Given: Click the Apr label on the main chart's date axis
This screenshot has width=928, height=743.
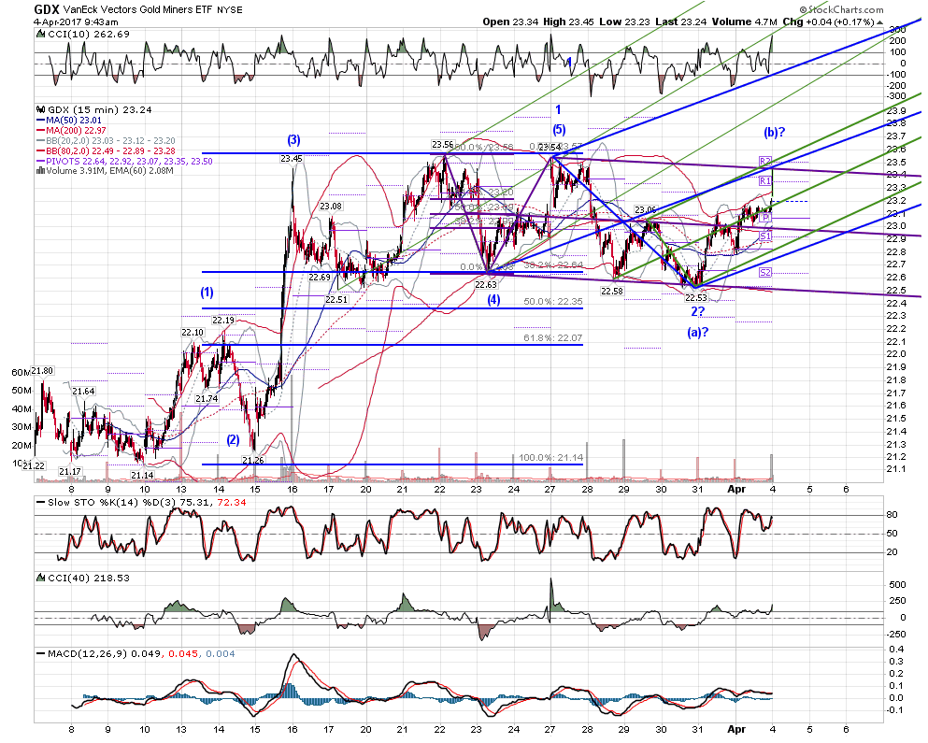Looking at the screenshot, I should 736,489.
